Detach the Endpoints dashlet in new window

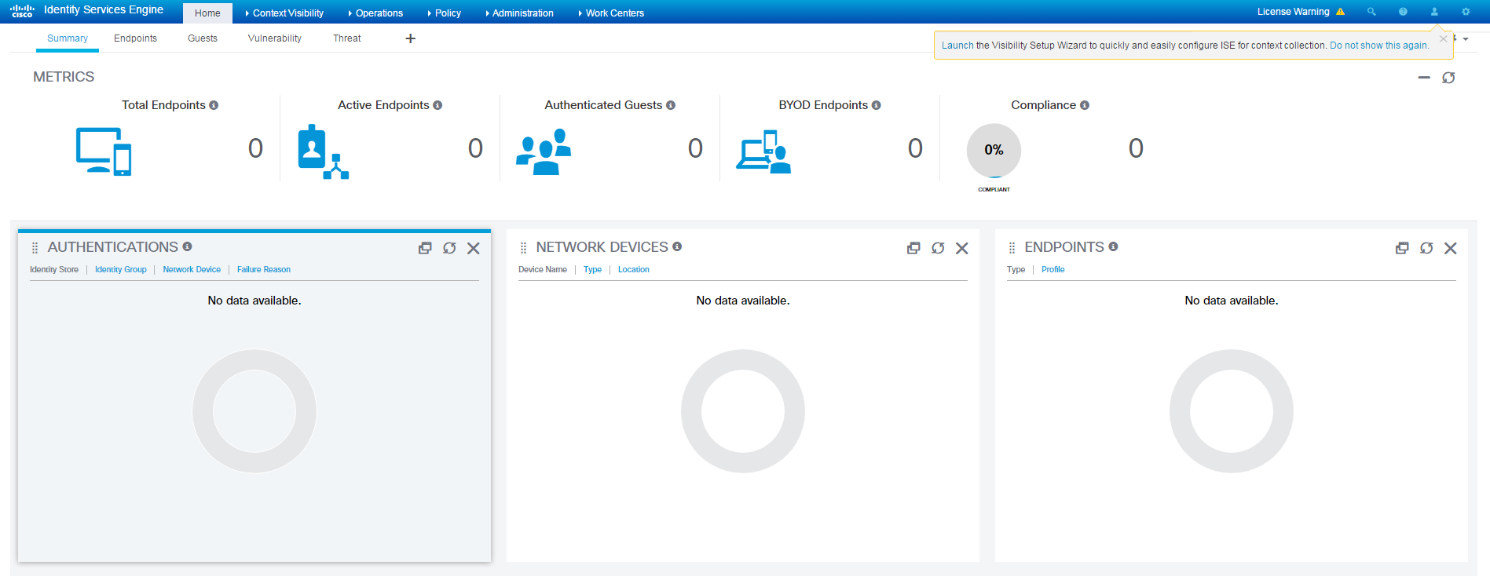tap(1402, 248)
